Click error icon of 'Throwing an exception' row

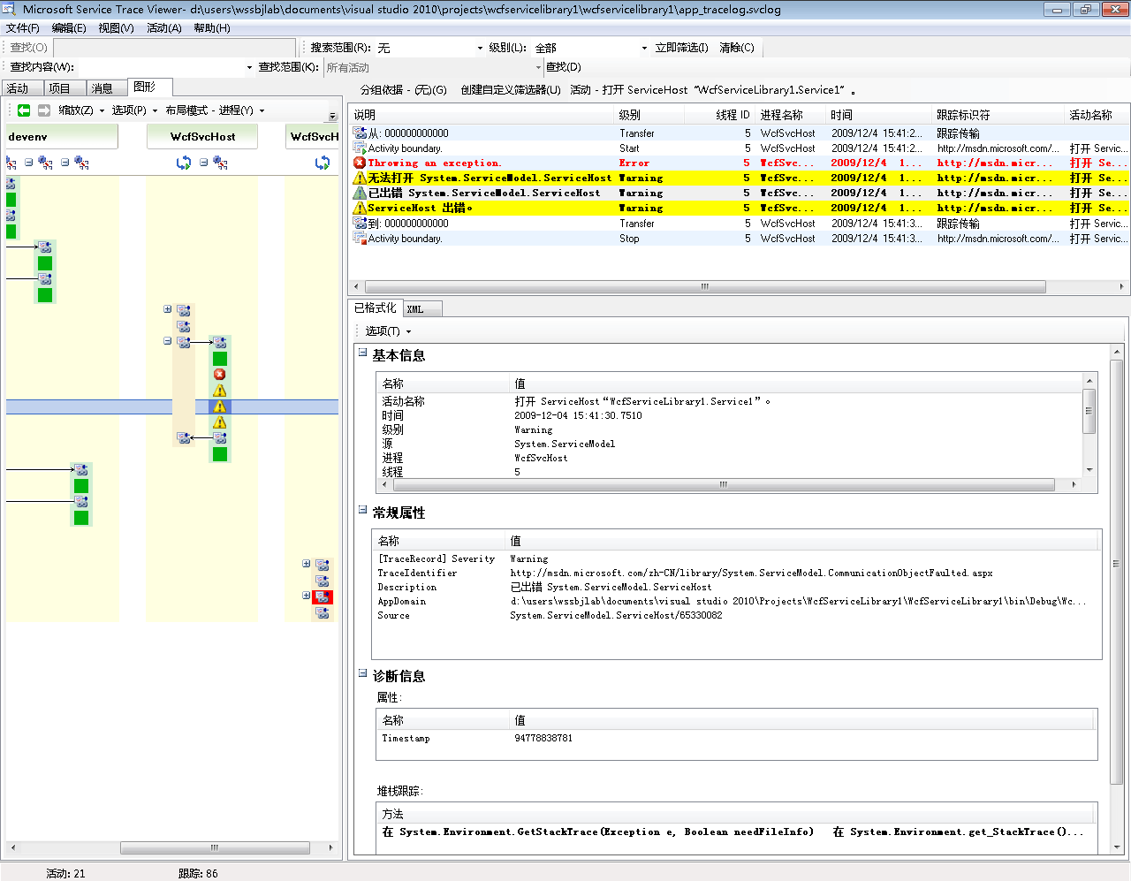coord(360,163)
